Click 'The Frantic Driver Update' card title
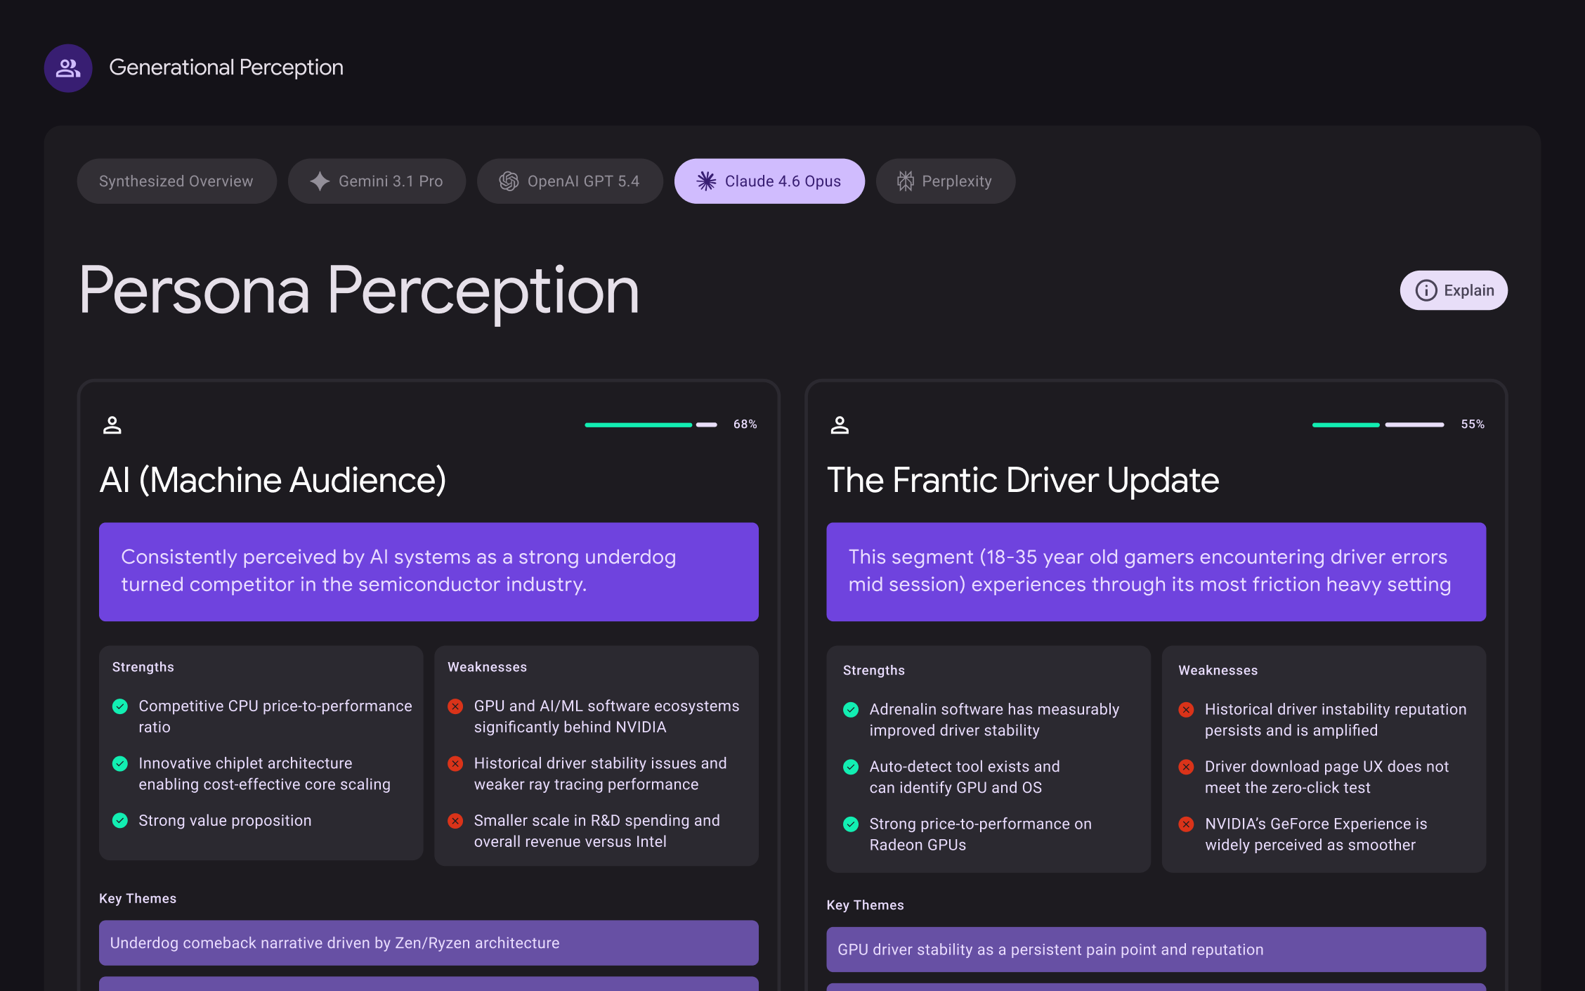This screenshot has height=991, width=1585. click(x=1023, y=481)
